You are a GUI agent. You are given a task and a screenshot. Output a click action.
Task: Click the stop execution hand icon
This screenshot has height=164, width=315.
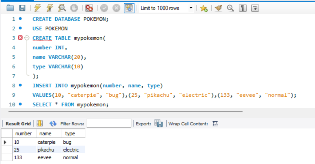(74, 8)
